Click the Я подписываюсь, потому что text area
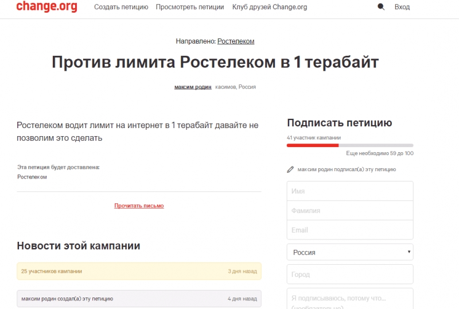 (x=350, y=299)
